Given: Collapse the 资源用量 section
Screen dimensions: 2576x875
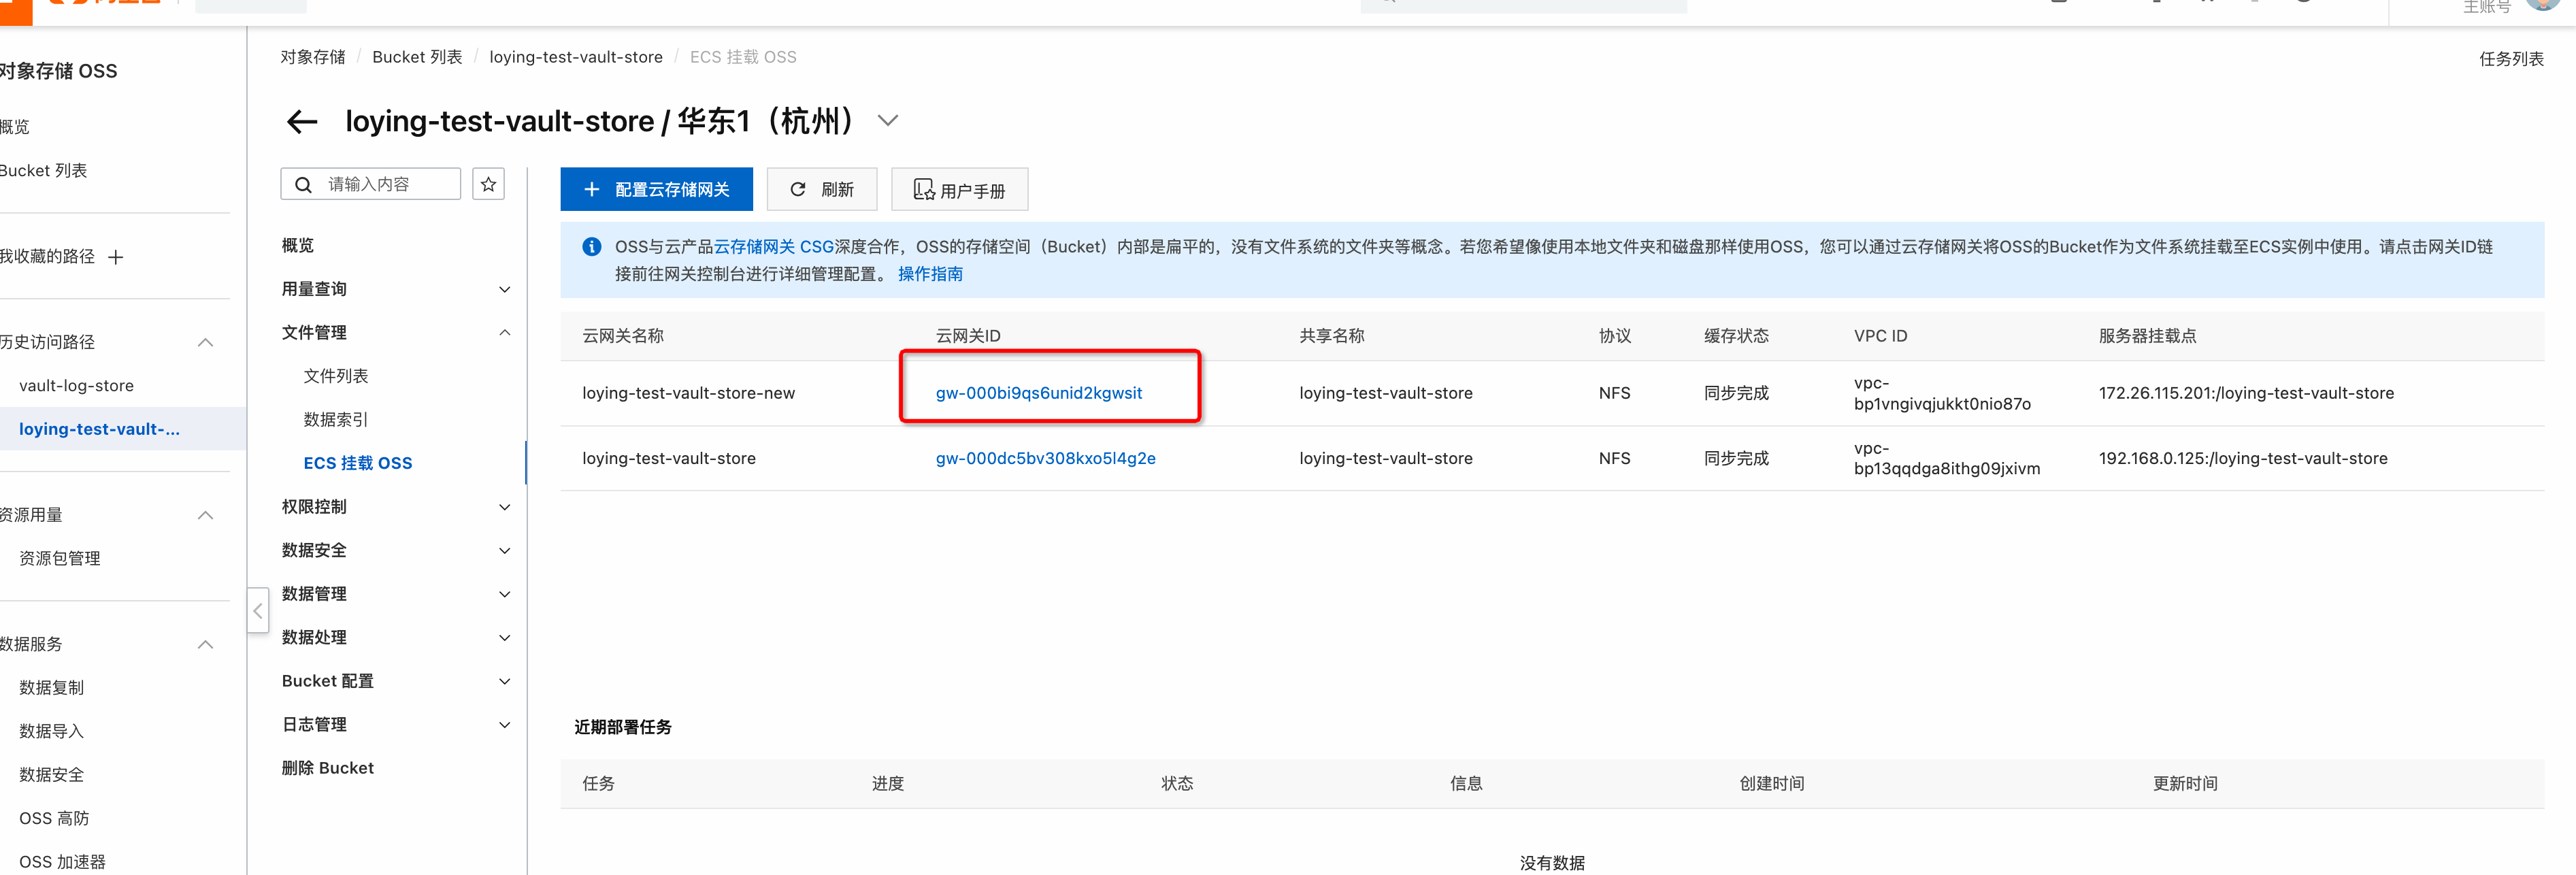Looking at the screenshot, I should pos(206,515).
